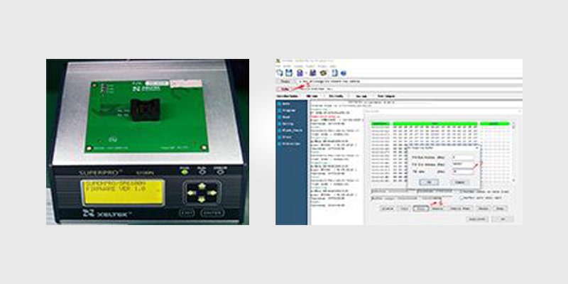Click the buffer edit toolbar icon
This screenshot has height=284, width=568.
tap(312, 73)
